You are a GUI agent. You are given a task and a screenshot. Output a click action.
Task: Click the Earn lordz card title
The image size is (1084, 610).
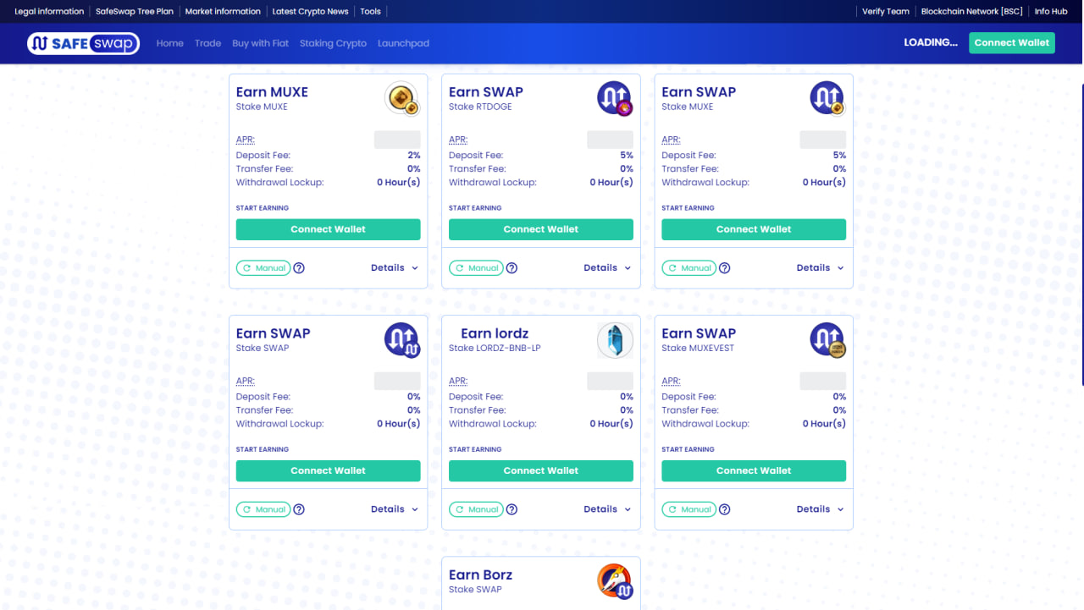pyautogui.click(x=495, y=333)
